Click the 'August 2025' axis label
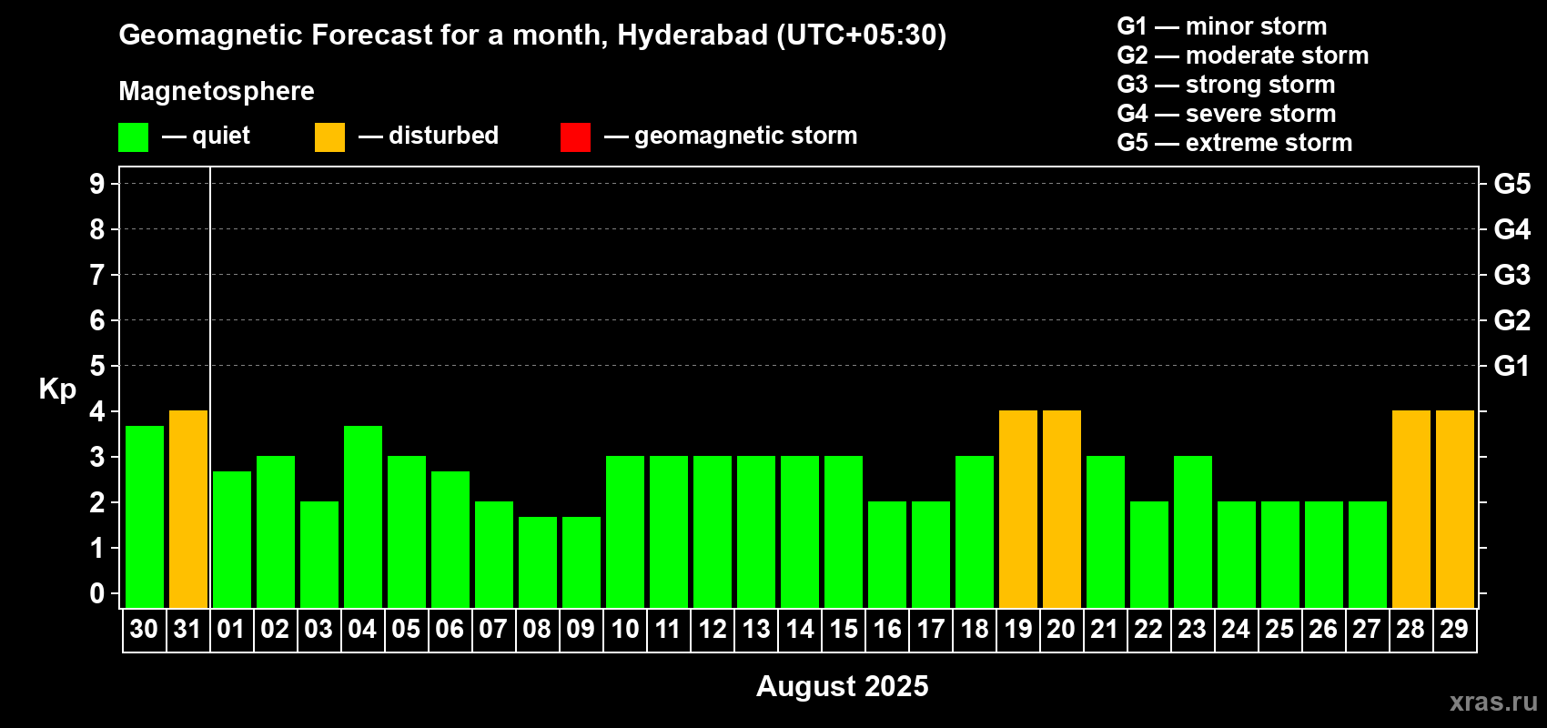 pos(843,686)
